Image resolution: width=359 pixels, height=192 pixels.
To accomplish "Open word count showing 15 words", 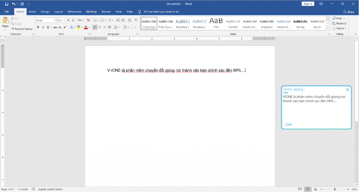I will (23, 189).
